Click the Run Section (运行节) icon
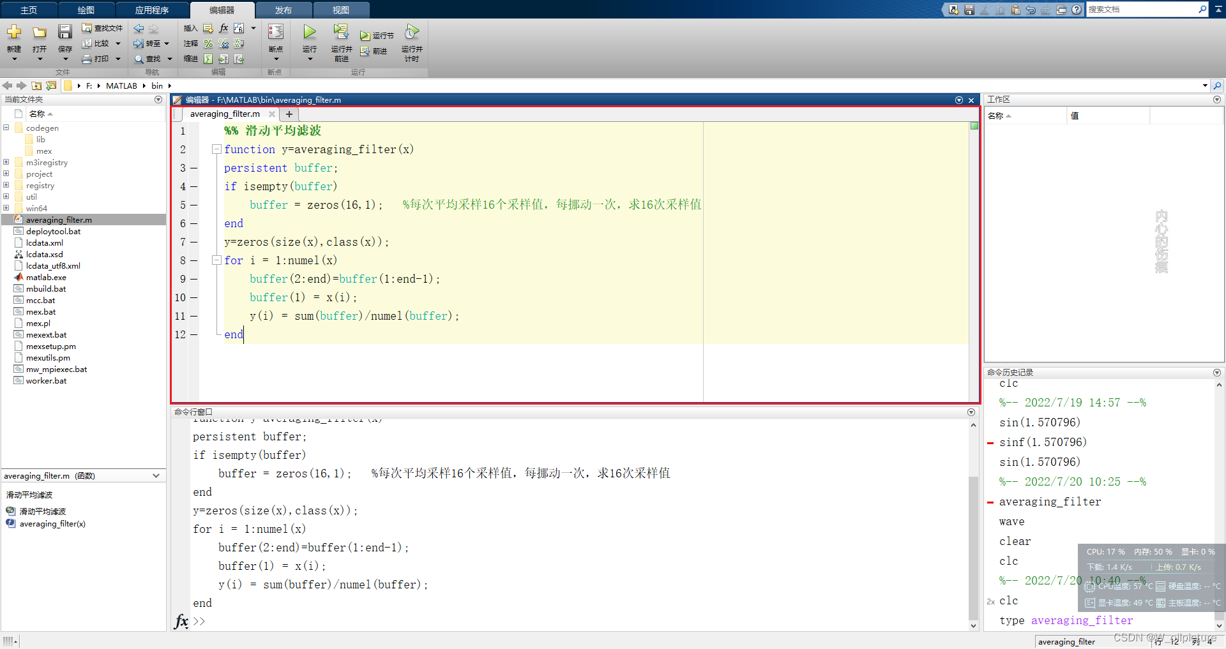 click(x=365, y=36)
